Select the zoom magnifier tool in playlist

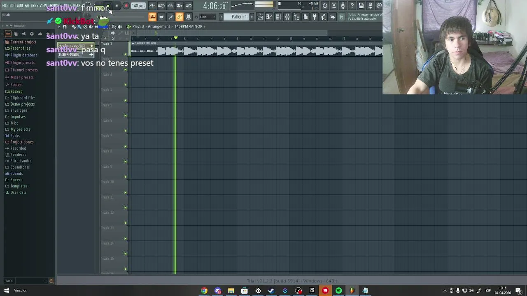click(114, 27)
